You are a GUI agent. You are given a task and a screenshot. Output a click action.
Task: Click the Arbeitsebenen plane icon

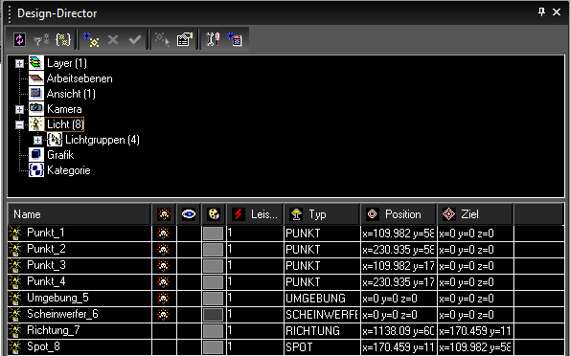36,78
